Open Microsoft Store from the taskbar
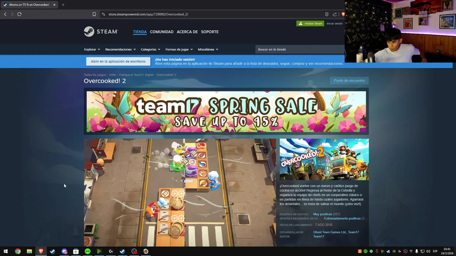Image resolution: width=456 pixels, height=256 pixels. point(76,251)
